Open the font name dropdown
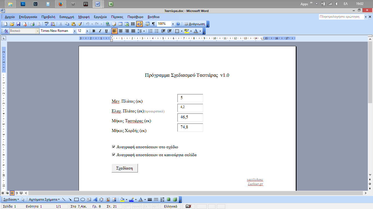This screenshot has height=209, width=373. (75, 31)
